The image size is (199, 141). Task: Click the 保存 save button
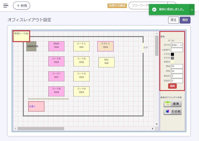185,20
